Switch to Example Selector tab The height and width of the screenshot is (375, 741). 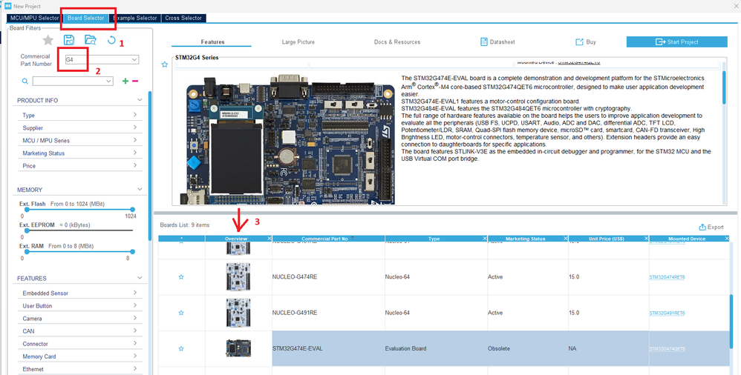pos(135,18)
